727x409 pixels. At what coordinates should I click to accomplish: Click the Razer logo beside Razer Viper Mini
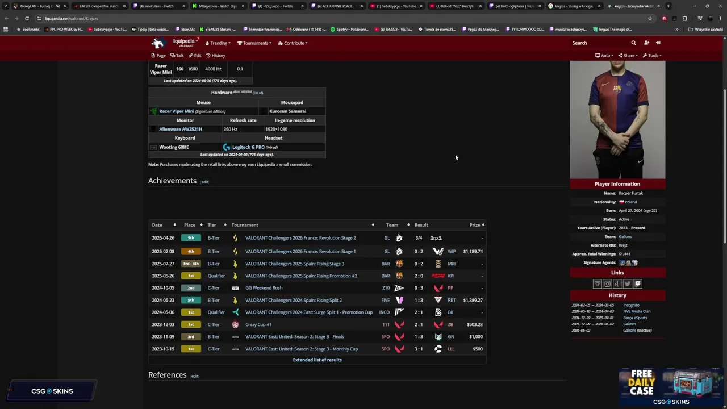(x=153, y=111)
